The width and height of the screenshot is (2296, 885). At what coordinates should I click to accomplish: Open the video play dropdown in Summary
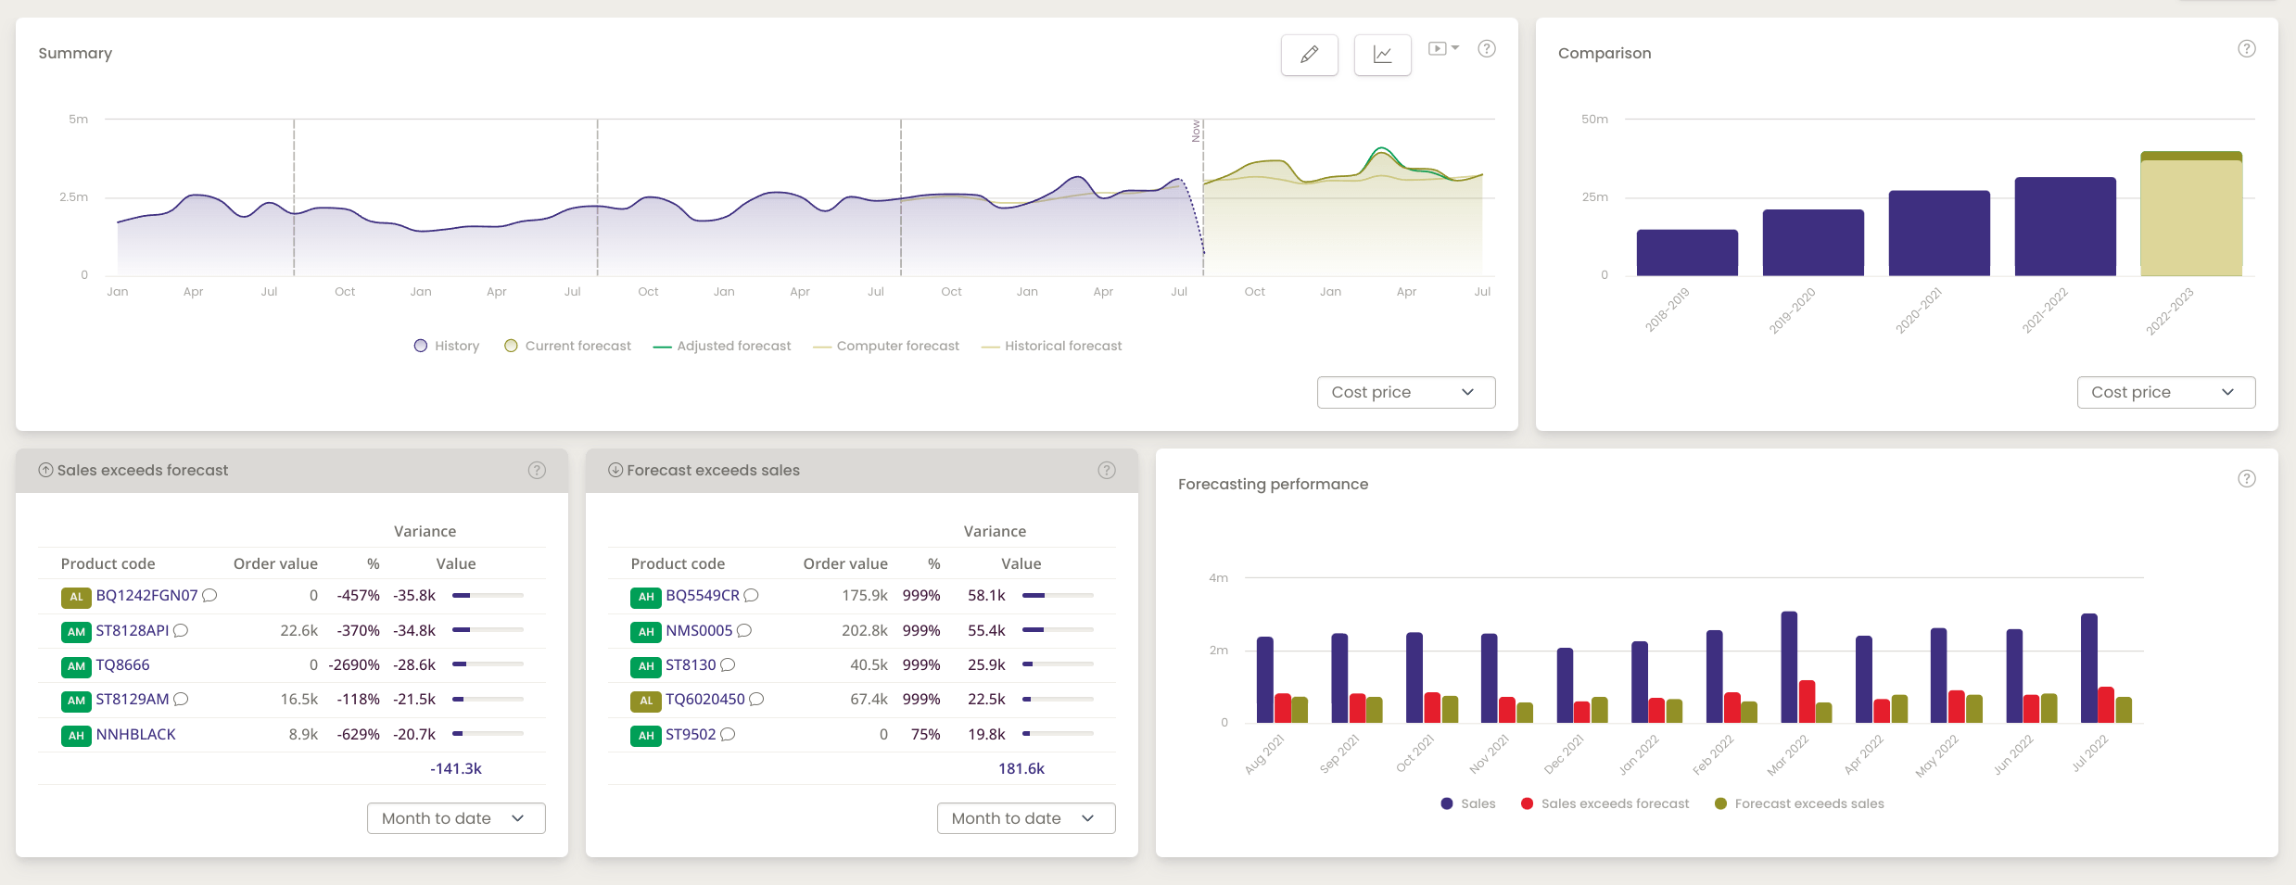(x=1442, y=49)
